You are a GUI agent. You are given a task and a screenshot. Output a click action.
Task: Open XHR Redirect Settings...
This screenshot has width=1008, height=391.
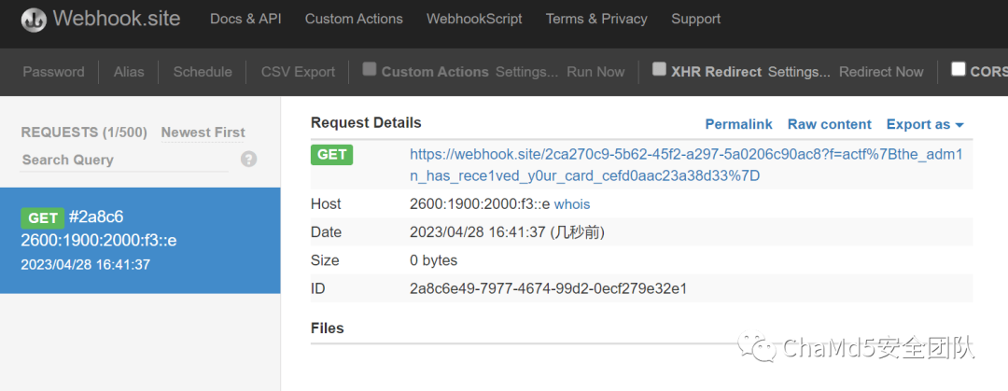[x=800, y=72]
